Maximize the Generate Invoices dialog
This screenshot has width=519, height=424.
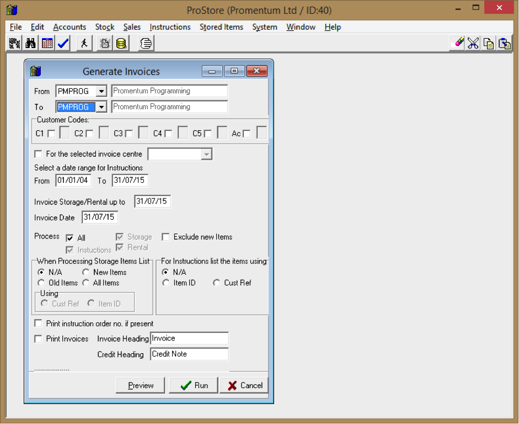234,71
